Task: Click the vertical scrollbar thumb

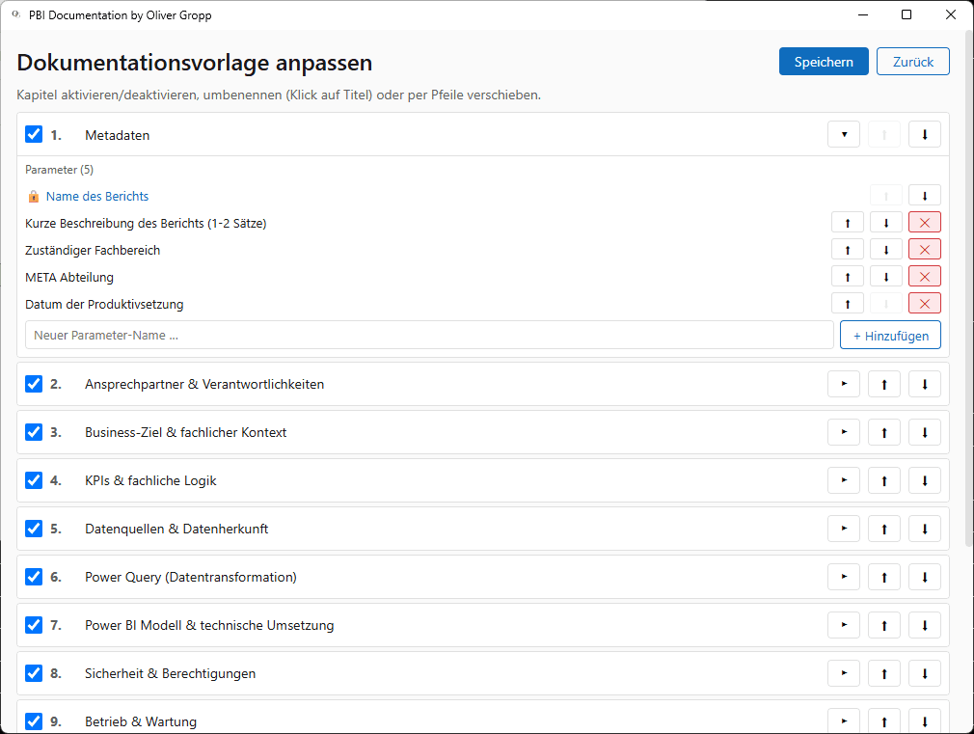Action: [968, 289]
